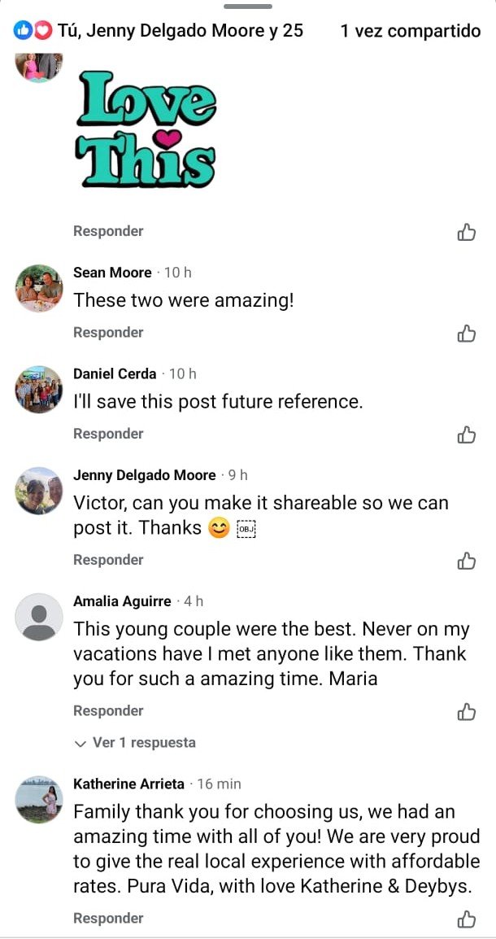The height and width of the screenshot is (939, 496).
Task: Expand Ver 1 respuesta replies
Action: (135, 743)
